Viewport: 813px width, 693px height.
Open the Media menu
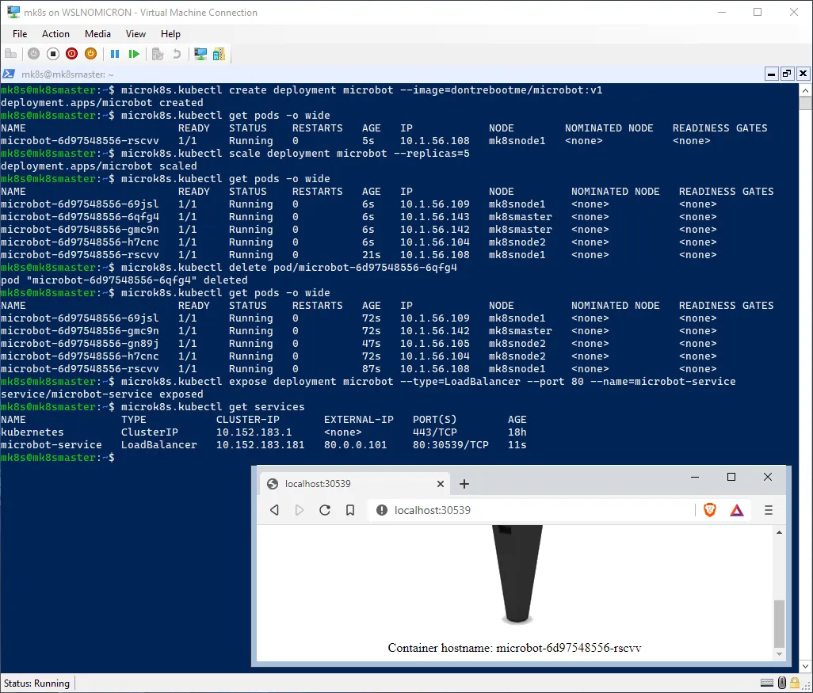97,34
